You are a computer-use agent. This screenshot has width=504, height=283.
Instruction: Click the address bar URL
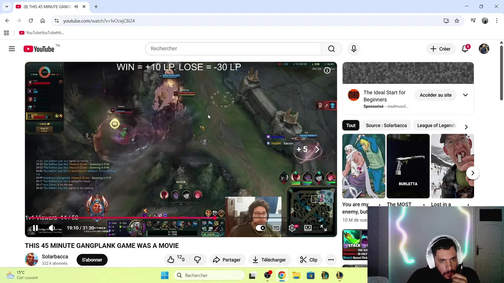tap(99, 21)
